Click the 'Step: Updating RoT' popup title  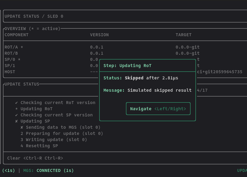pos(128,66)
